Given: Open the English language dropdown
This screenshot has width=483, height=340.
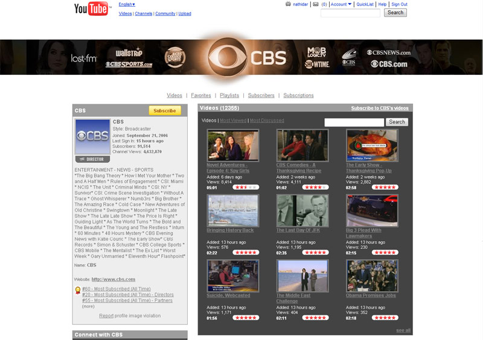Looking at the screenshot, I should [127, 4].
